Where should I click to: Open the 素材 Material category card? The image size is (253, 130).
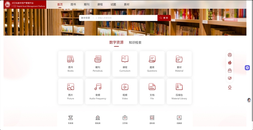click(x=179, y=64)
